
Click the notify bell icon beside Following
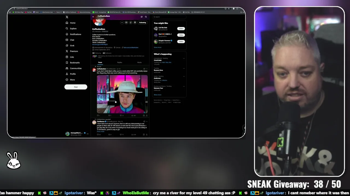click(x=135, y=23)
